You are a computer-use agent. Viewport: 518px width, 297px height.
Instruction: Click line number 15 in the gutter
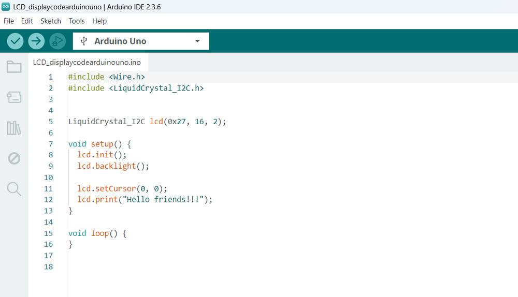(x=48, y=233)
